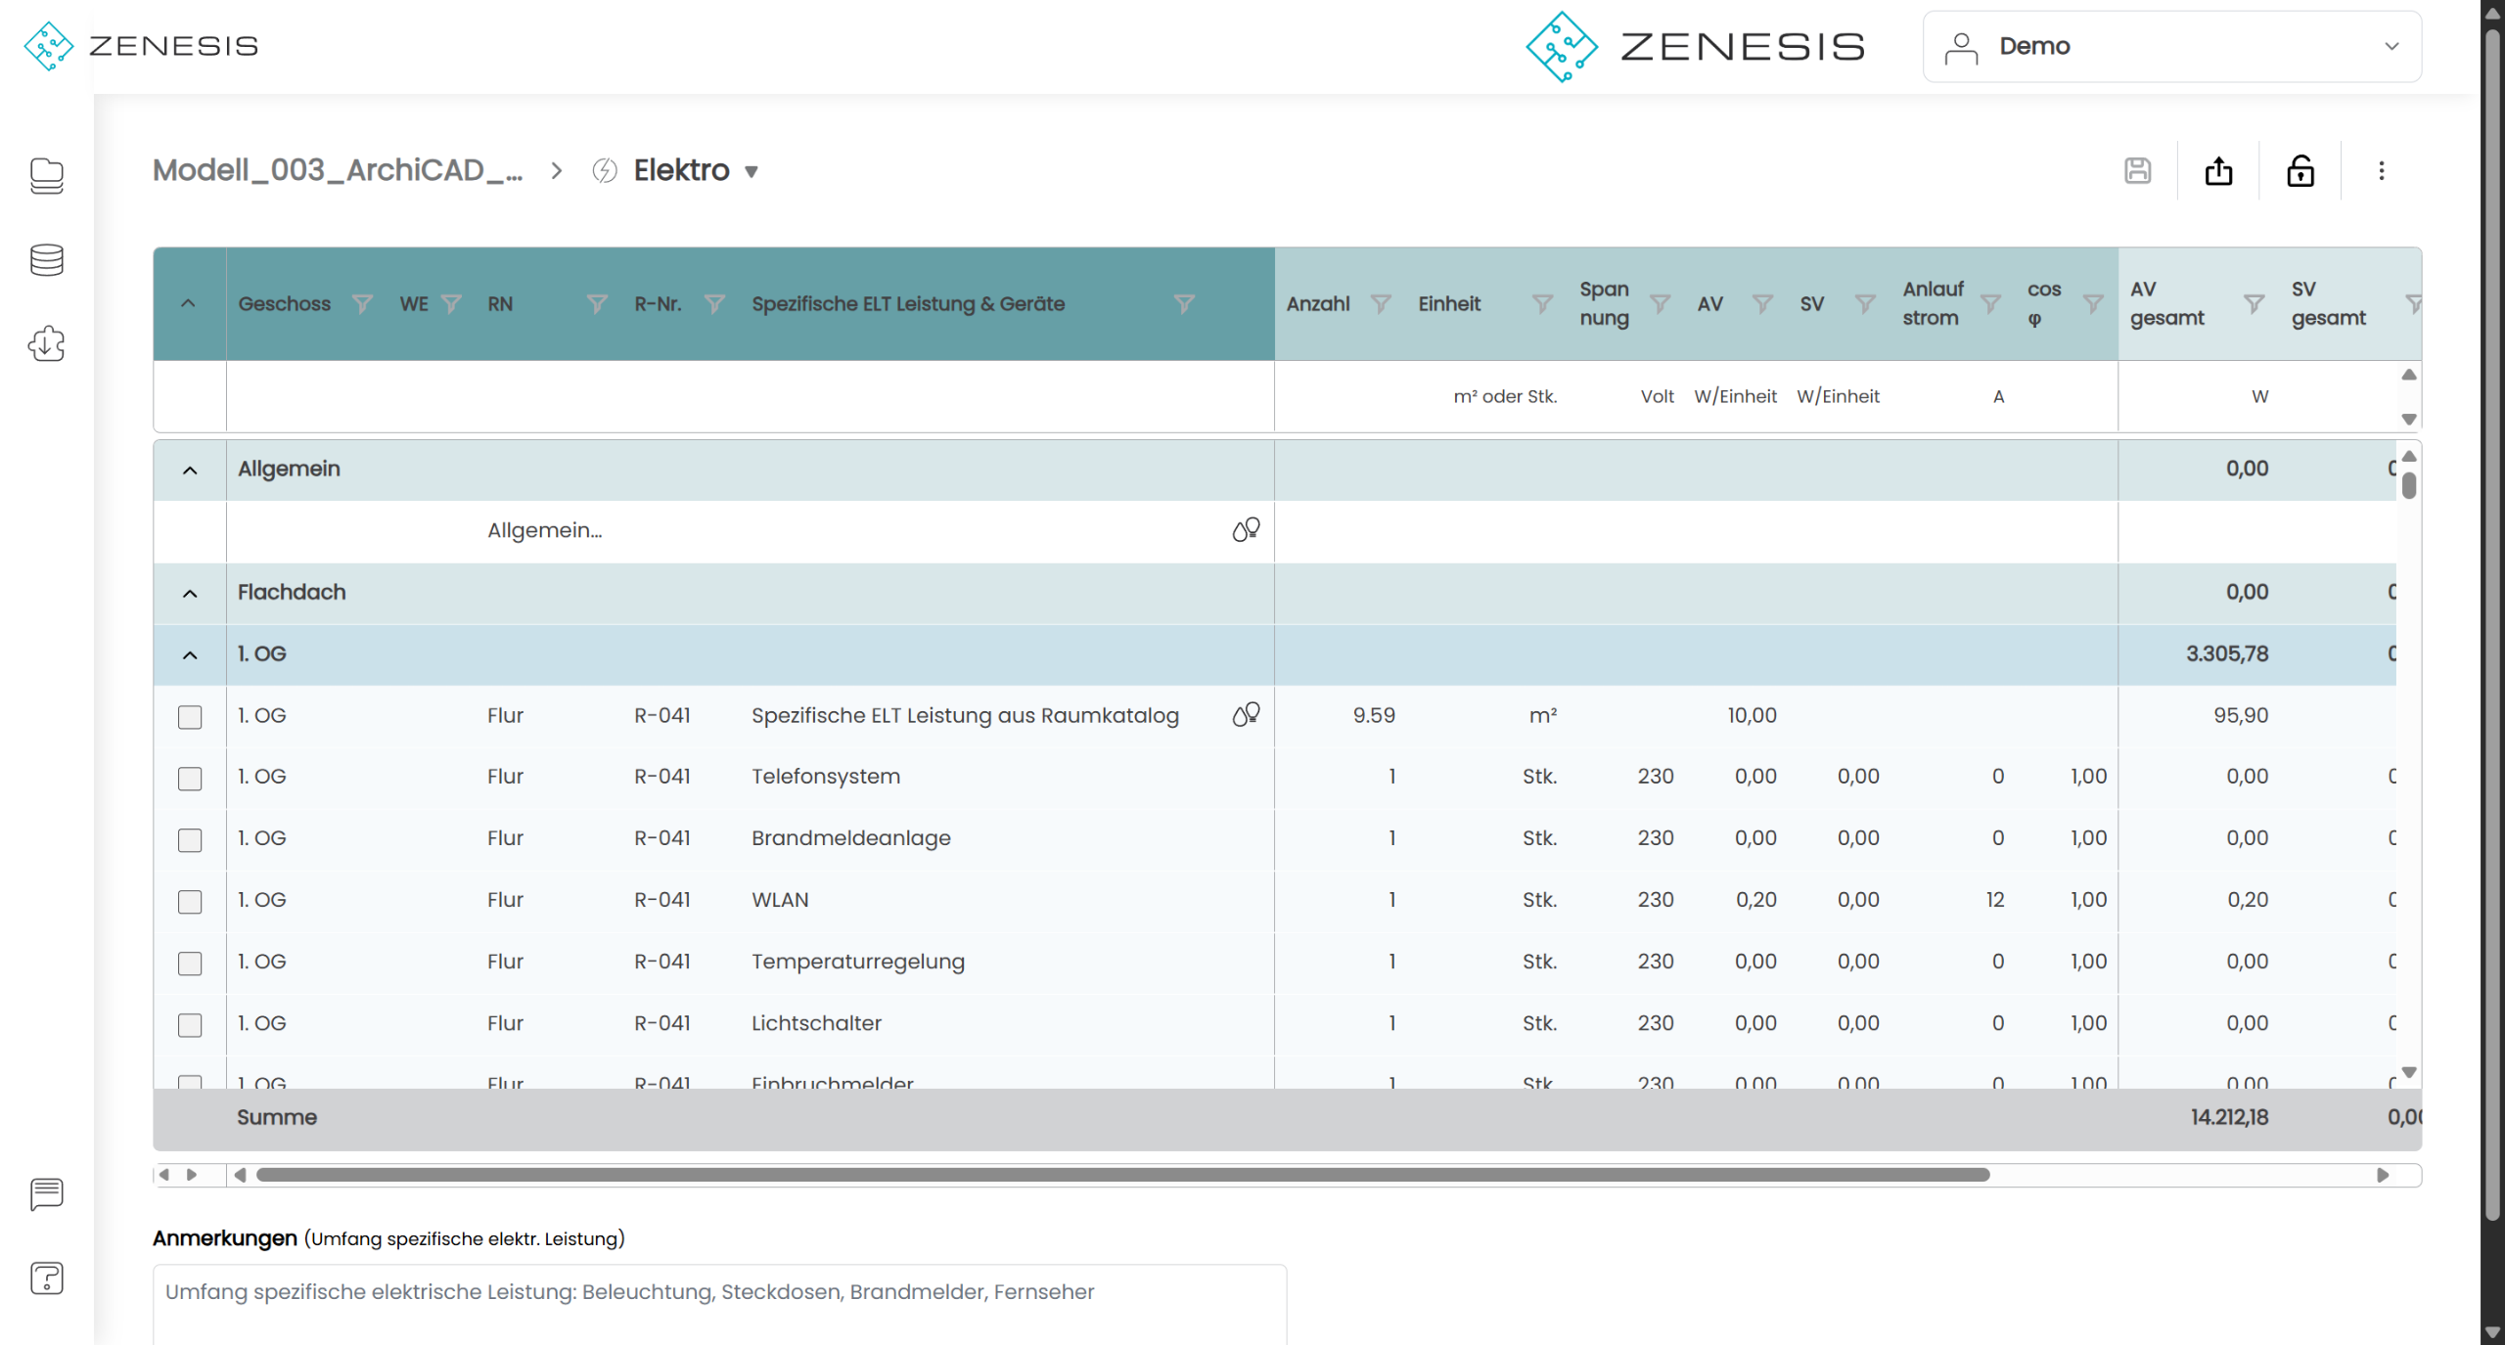The height and width of the screenshot is (1345, 2505).
Task: Tick the checkbox for the WLAN row
Action: pyautogui.click(x=190, y=902)
